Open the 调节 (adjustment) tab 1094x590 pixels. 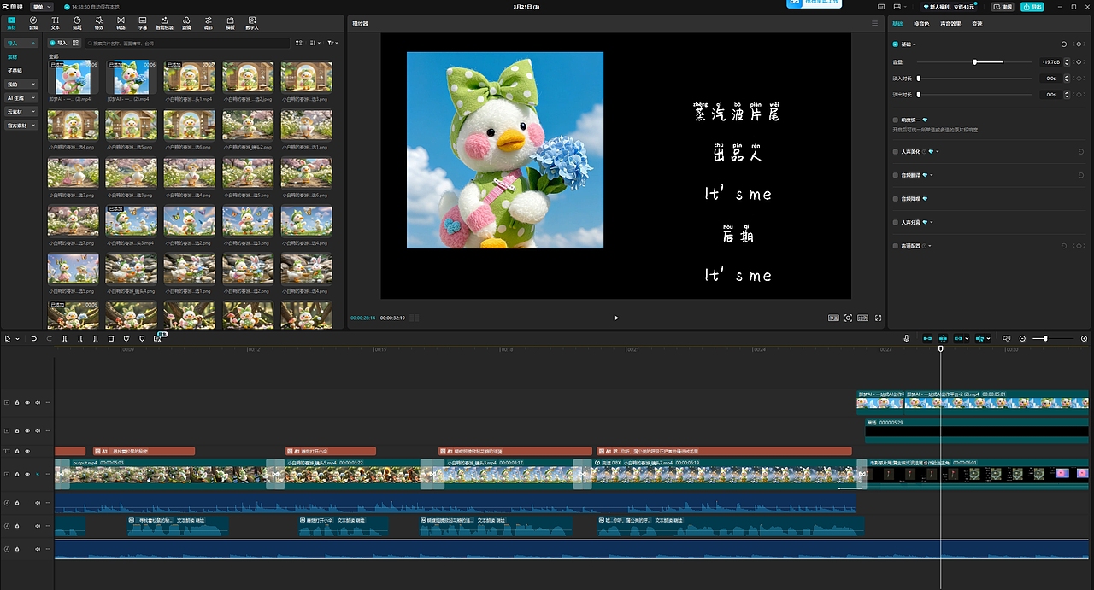[x=209, y=22]
